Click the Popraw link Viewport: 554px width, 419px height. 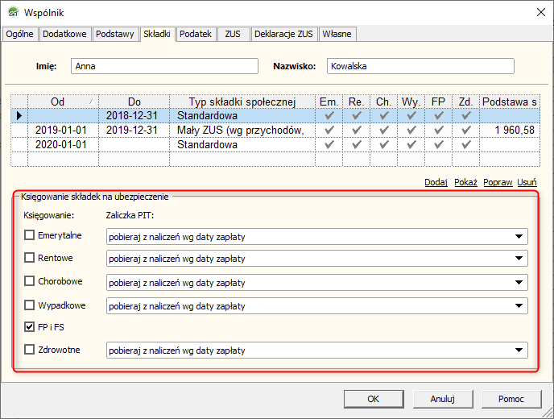499,182
